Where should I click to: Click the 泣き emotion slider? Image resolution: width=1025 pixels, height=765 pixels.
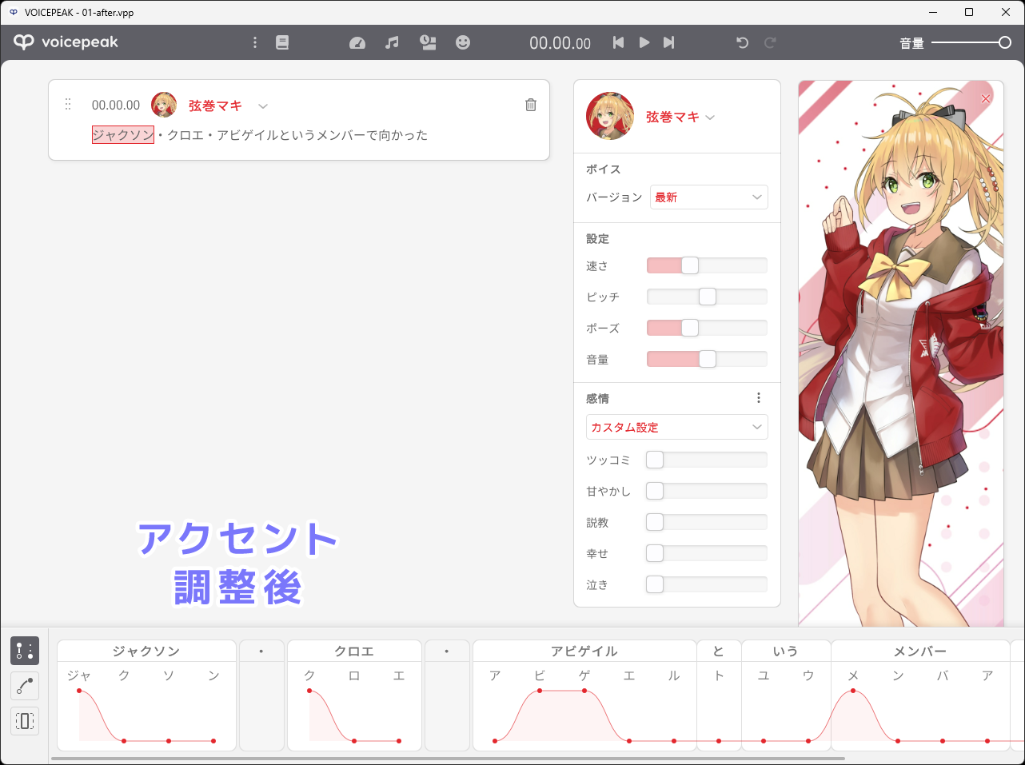tap(707, 584)
